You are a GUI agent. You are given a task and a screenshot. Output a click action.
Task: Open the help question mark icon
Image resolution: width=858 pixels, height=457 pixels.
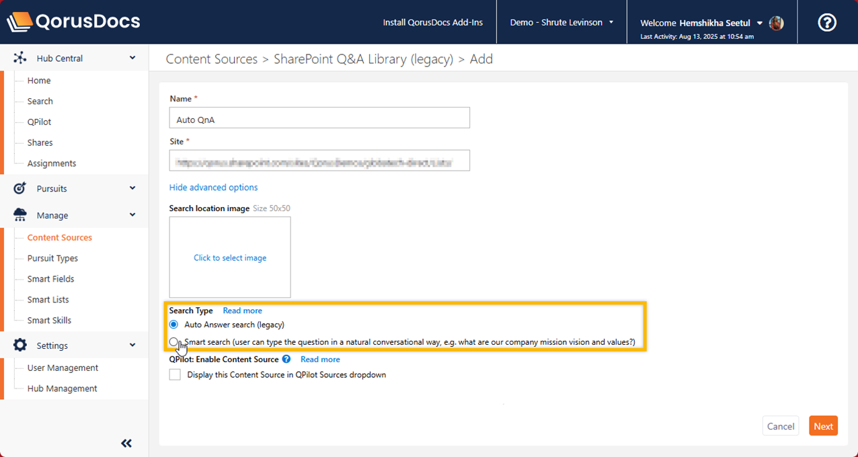point(826,23)
